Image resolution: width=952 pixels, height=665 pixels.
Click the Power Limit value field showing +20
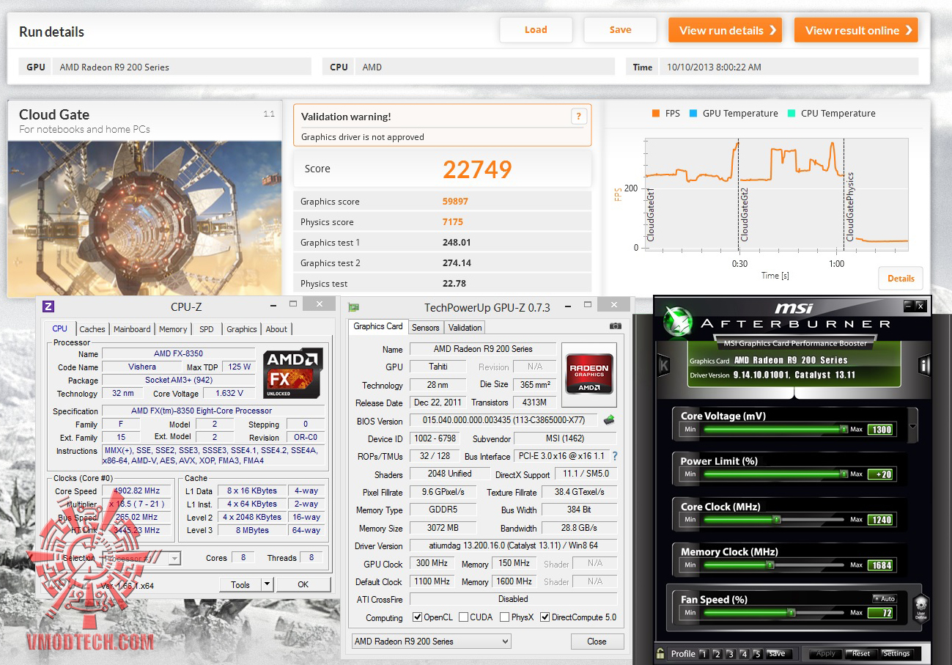(x=880, y=475)
